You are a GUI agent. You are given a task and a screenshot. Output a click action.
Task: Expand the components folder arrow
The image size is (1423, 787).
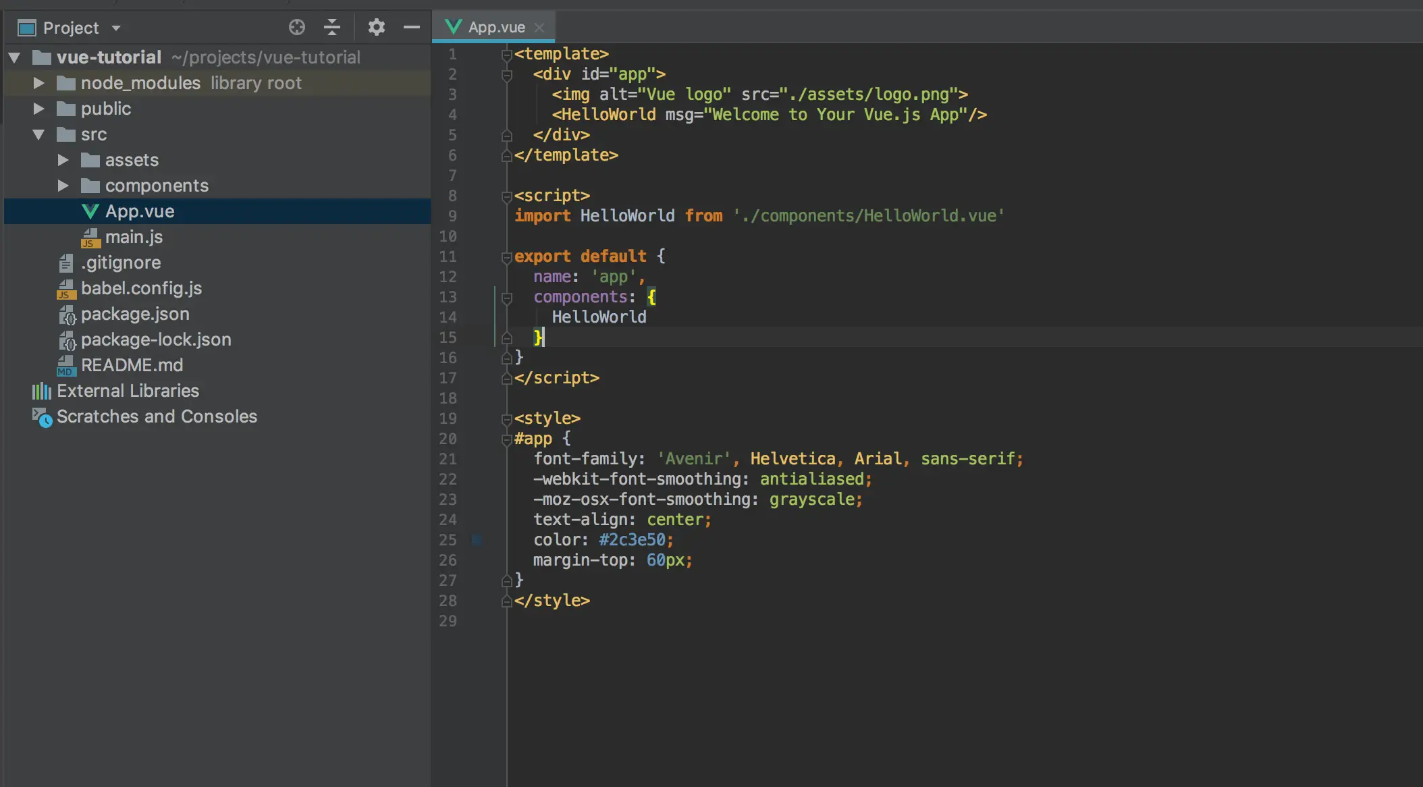coord(63,186)
